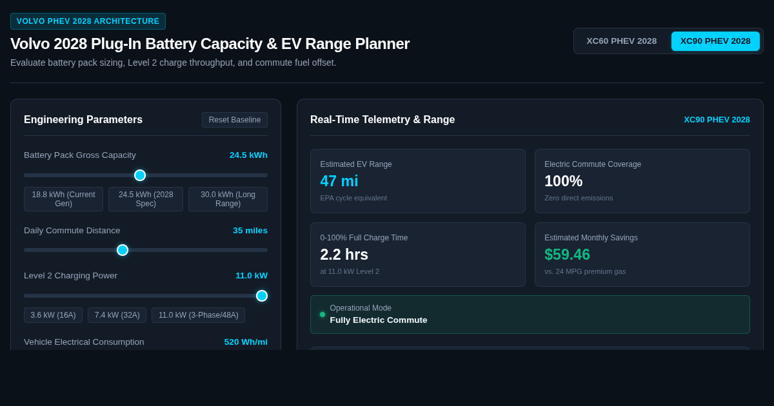The image size is (774, 406).
Task: Switch to the XC60 PHEV 2028 tab
Action: tap(621, 41)
